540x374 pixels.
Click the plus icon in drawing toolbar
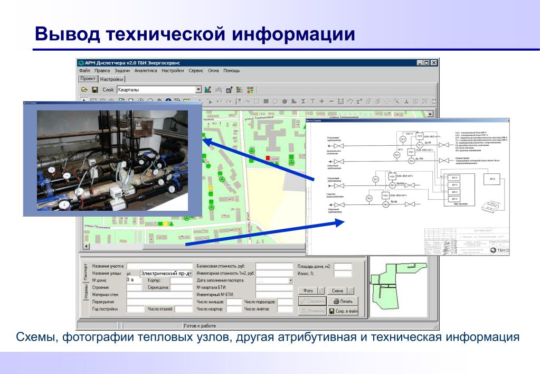(321, 101)
